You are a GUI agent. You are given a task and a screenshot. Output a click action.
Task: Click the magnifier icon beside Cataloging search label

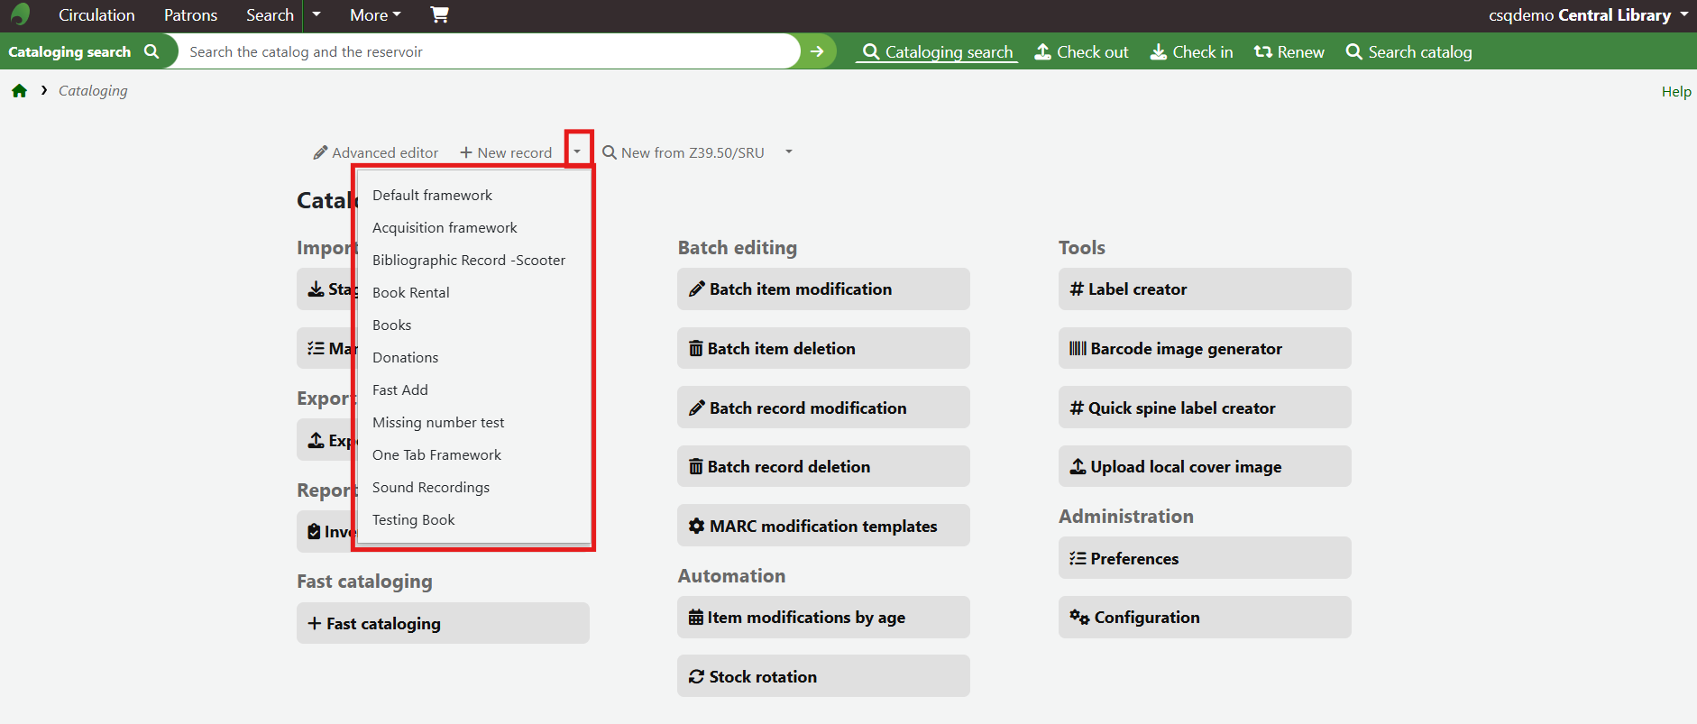(x=151, y=51)
